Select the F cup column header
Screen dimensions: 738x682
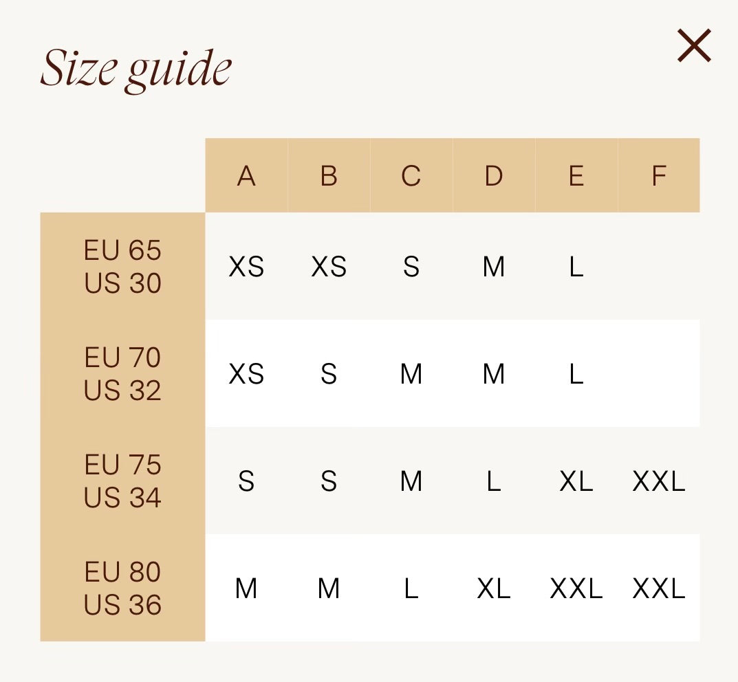coord(658,175)
